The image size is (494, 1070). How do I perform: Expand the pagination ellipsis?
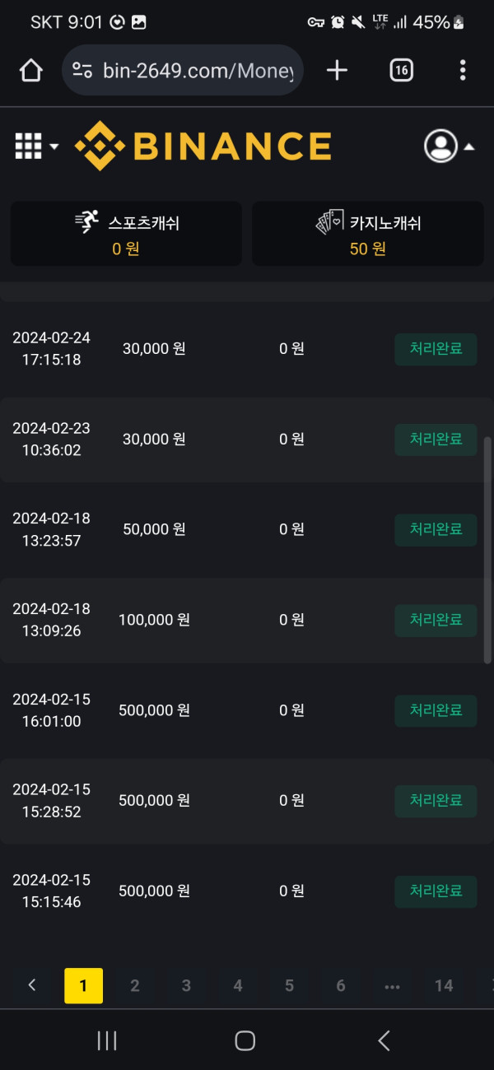click(x=392, y=985)
